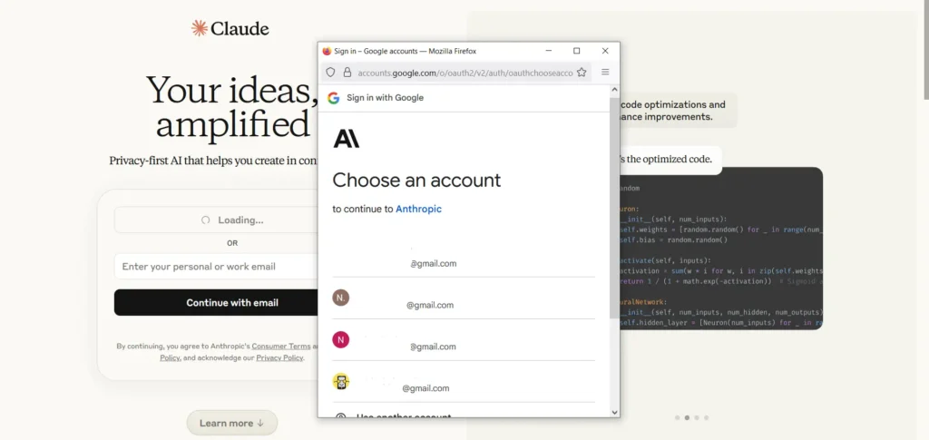Bookmark page with the star icon

click(x=582, y=73)
